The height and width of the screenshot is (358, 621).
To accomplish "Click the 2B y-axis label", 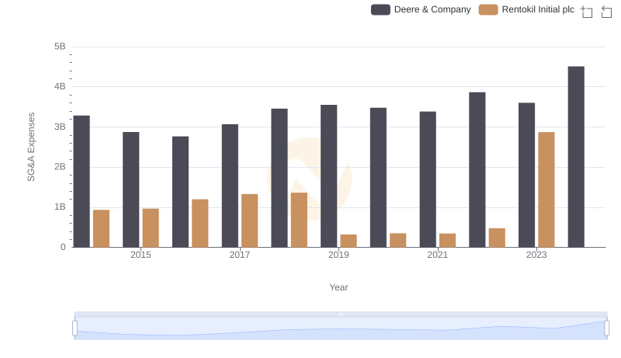I will point(60,167).
